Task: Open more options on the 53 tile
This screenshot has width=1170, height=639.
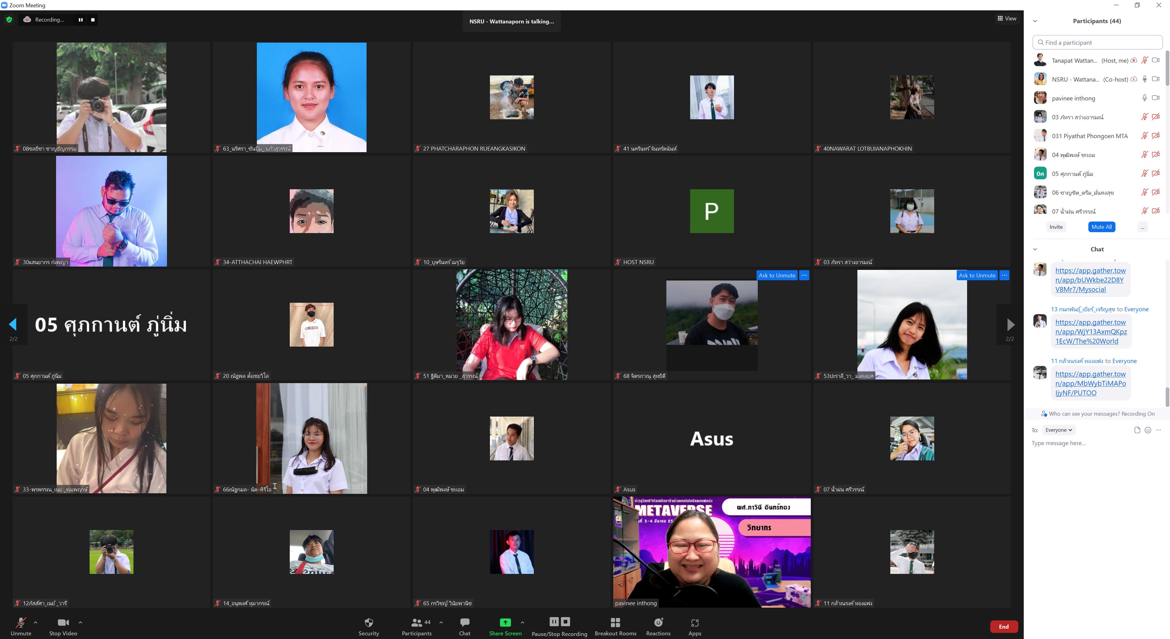Action: click(1004, 275)
